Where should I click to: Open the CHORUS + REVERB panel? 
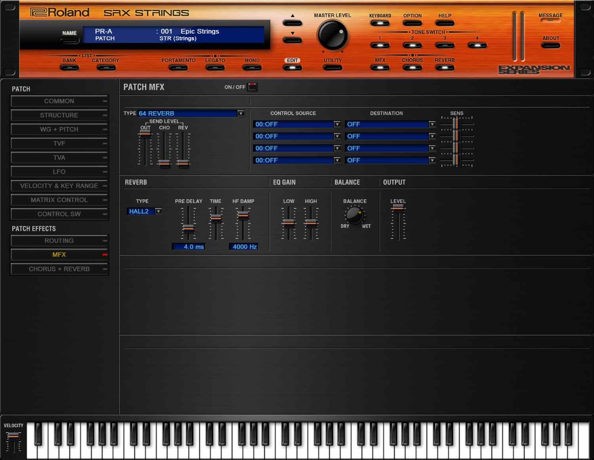click(x=59, y=269)
